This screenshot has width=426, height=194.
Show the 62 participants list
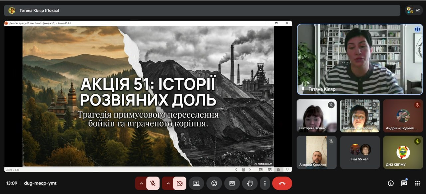(414, 10)
